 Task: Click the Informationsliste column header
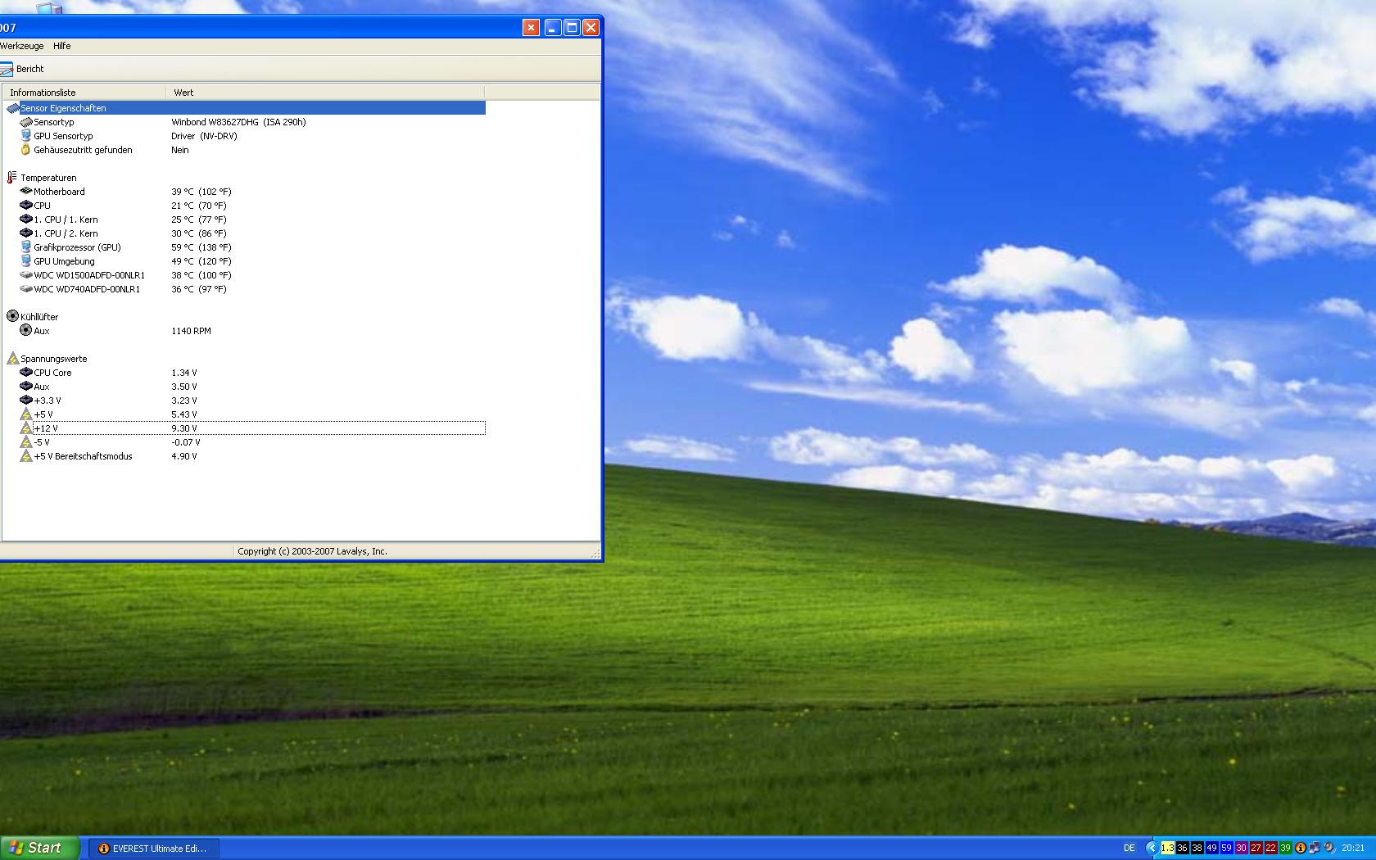84,93
